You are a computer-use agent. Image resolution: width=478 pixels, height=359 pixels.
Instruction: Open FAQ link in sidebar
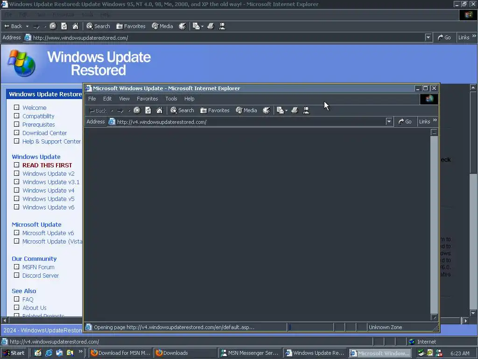tap(28, 300)
